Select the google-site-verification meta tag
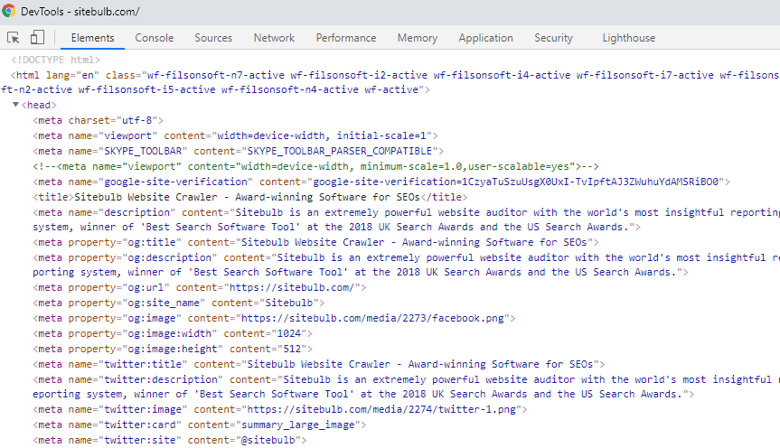The width and height of the screenshot is (780, 448). point(381,182)
